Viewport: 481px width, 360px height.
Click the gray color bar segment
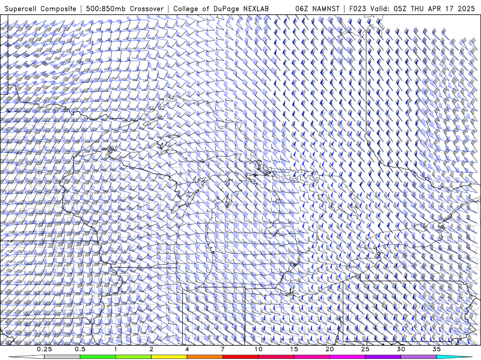coord(63,357)
